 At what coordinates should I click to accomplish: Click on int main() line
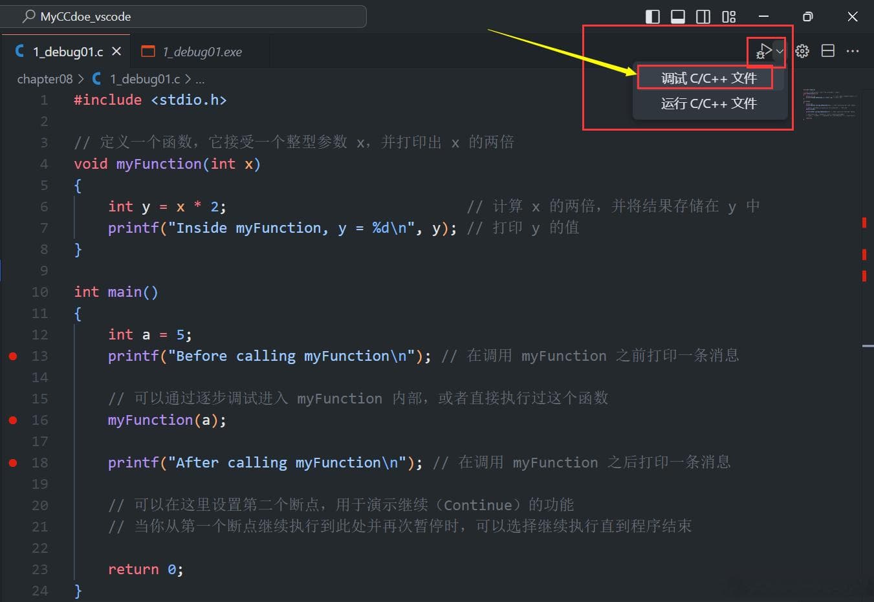click(x=116, y=292)
